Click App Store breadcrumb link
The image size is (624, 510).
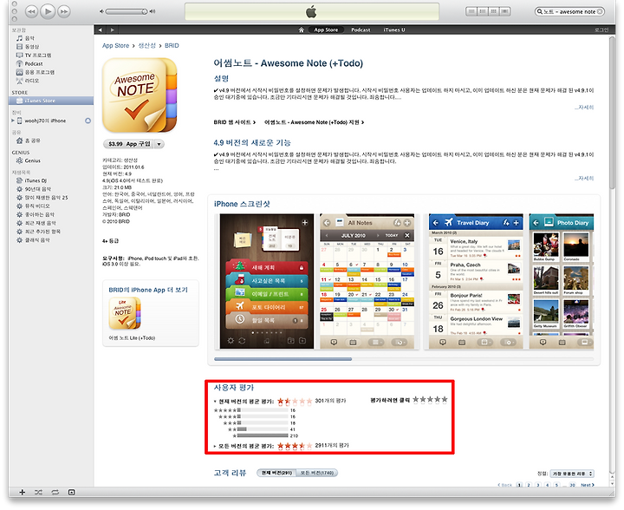click(x=115, y=46)
